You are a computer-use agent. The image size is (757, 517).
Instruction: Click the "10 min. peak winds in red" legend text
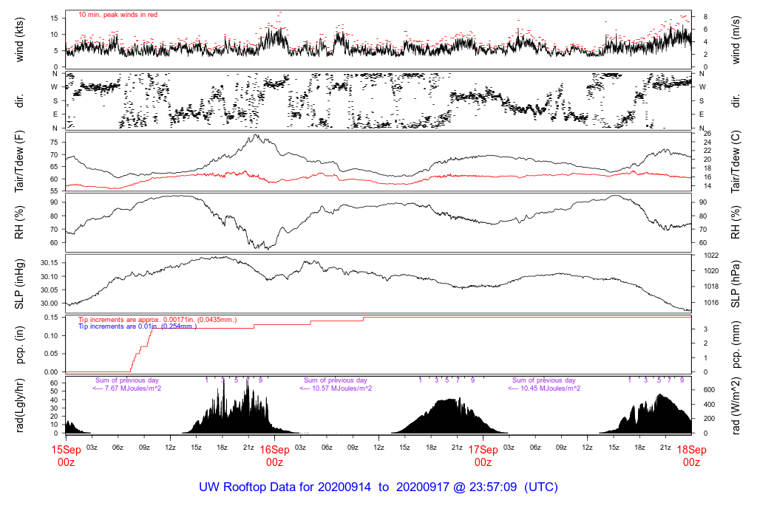pyautogui.click(x=118, y=15)
